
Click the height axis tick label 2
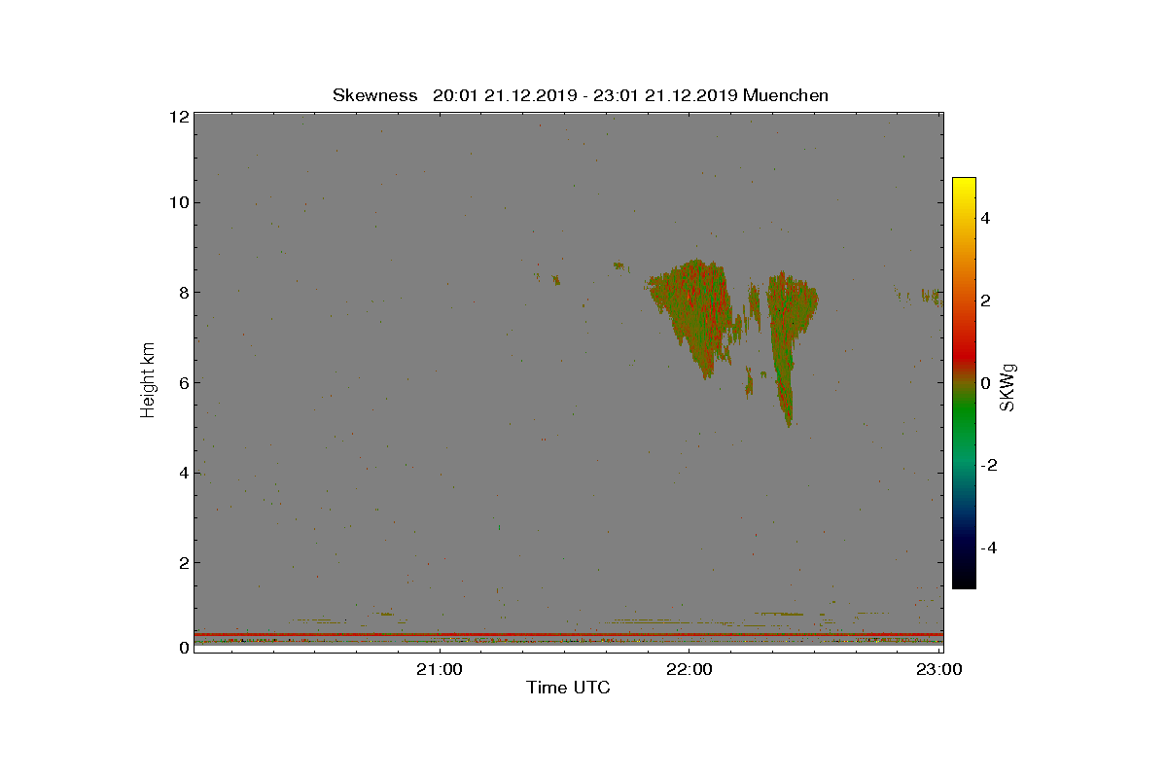click(183, 562)
